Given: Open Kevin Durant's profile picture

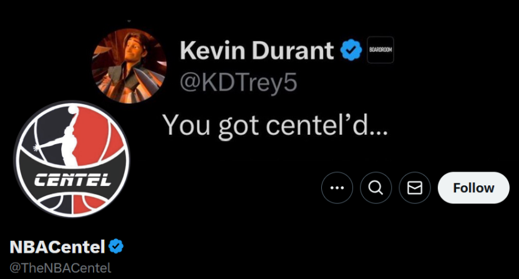Looking at the screenshot, I should 129,66.
